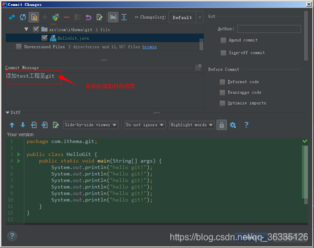Viewport: 314px width, 248px height.
Task: Click the red minus Remove icon
Action: click(x=66, y=17)
